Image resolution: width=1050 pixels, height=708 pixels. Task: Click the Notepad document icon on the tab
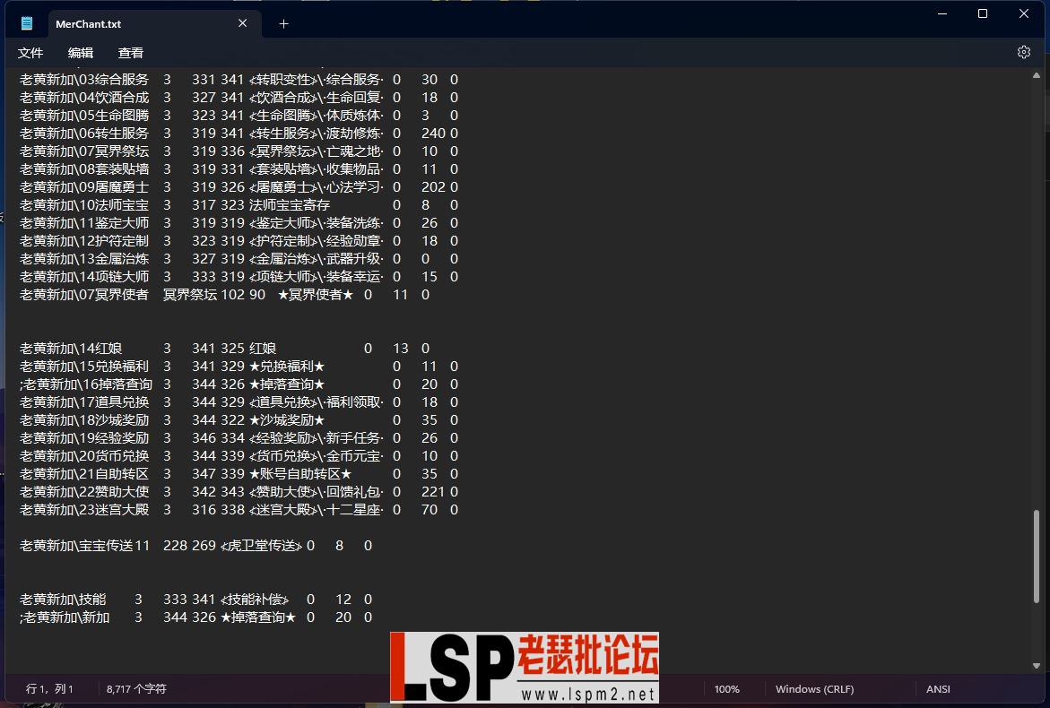point(27,22)
